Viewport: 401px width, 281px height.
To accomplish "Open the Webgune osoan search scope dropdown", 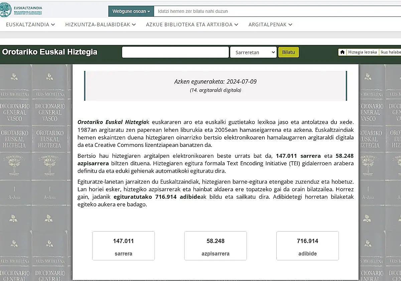I will pos(131,11).
